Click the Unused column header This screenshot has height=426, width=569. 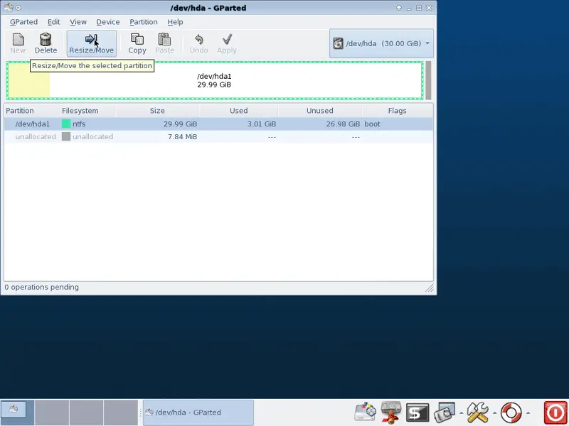[x=319, y=111]
